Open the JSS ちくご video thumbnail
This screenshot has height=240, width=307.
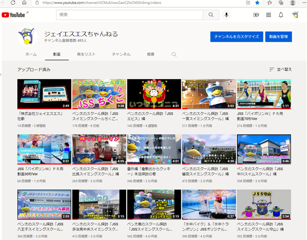(99, 94)
